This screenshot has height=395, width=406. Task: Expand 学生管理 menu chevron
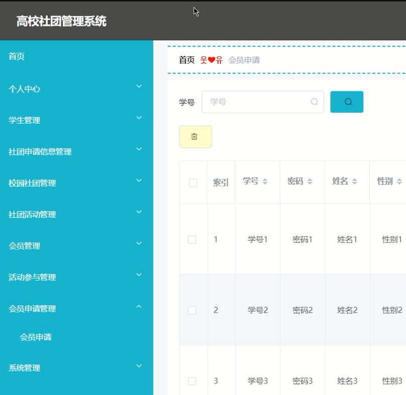coord(139,118)
